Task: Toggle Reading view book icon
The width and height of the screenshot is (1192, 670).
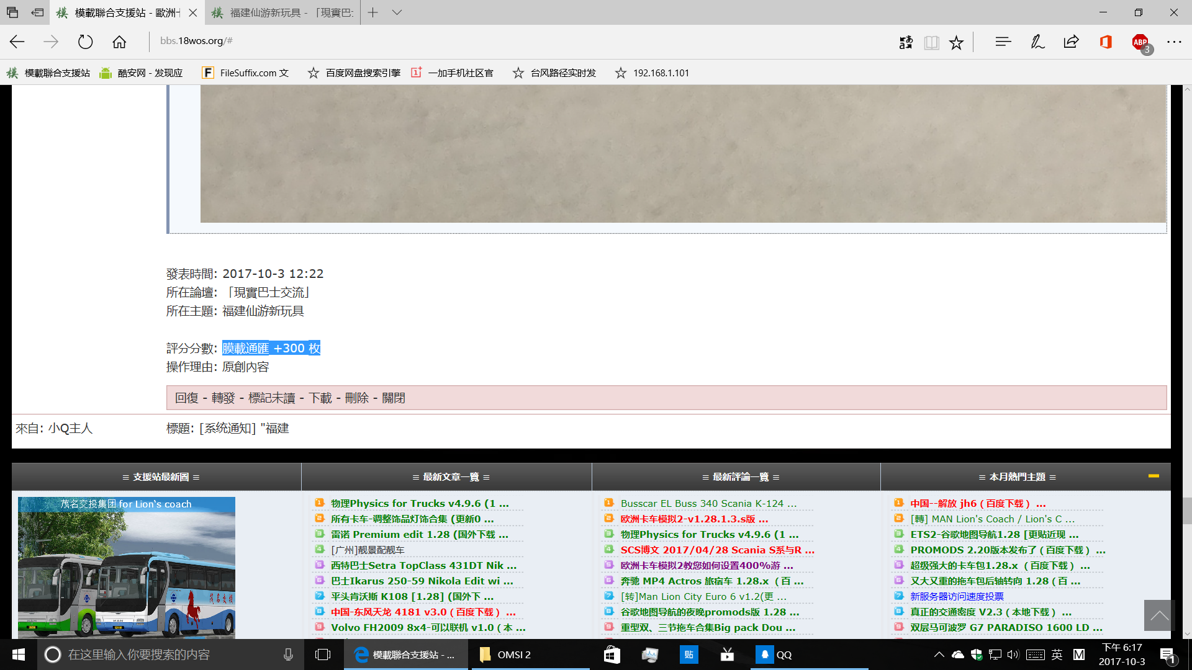Action: [931, 42]
